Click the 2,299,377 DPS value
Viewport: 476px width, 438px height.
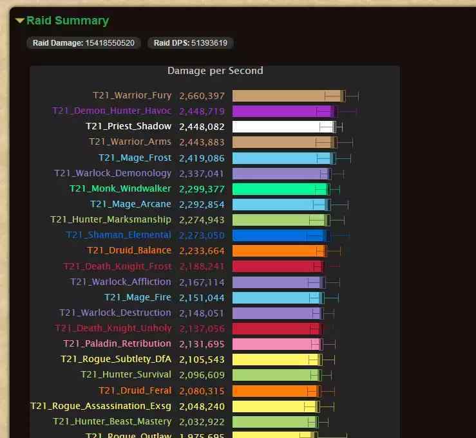202,190
